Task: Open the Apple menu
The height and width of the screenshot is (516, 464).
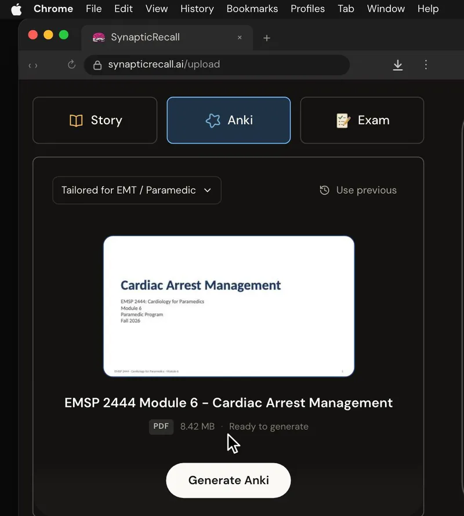Action: point(16,9)
